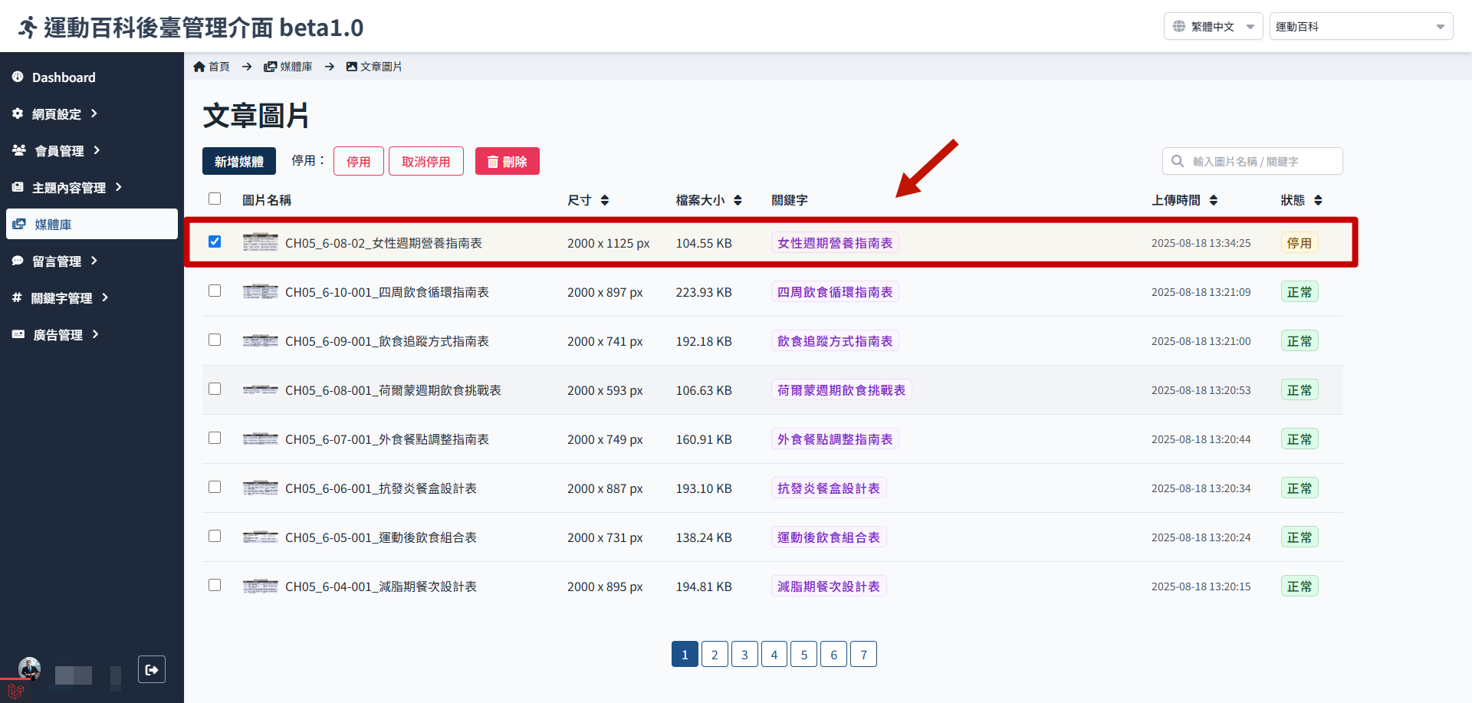Open the 運動百科 site dropdown
The width and height of the screenshot is (1472, 703).
tap(1361, 26)
